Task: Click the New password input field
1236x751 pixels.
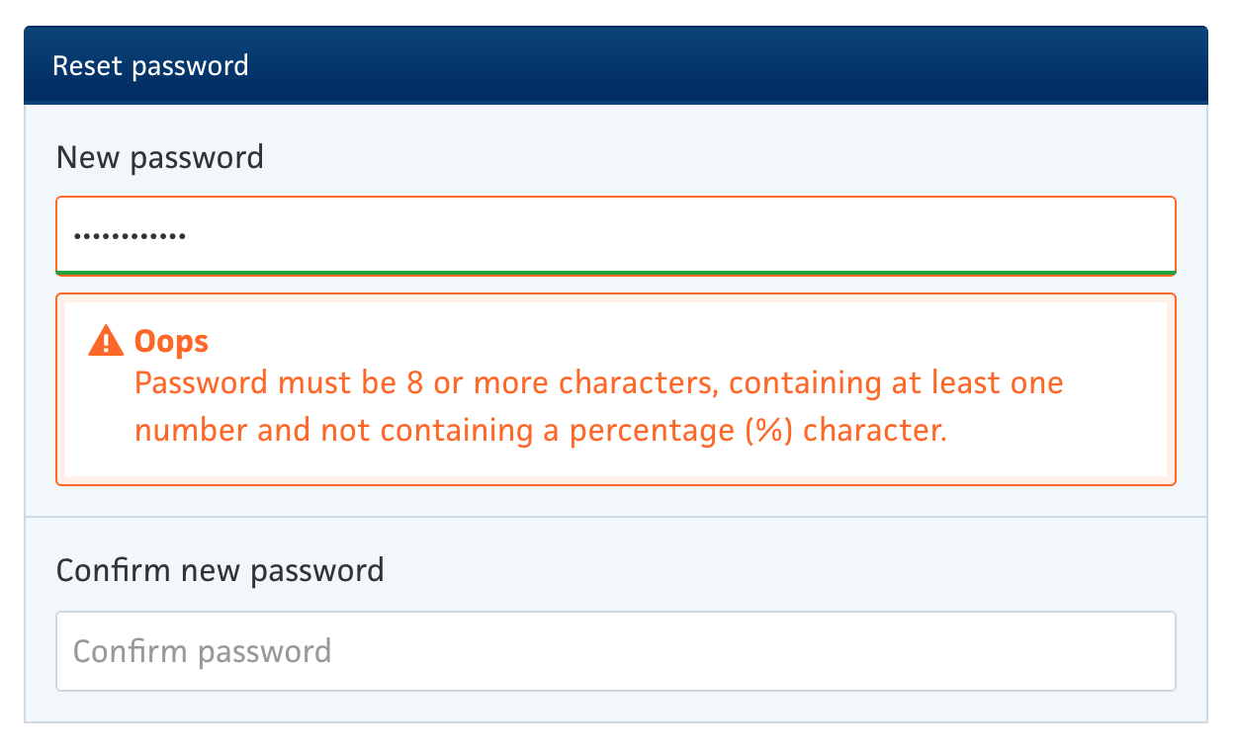Action: pyautogui.click(x=615, y=235)
